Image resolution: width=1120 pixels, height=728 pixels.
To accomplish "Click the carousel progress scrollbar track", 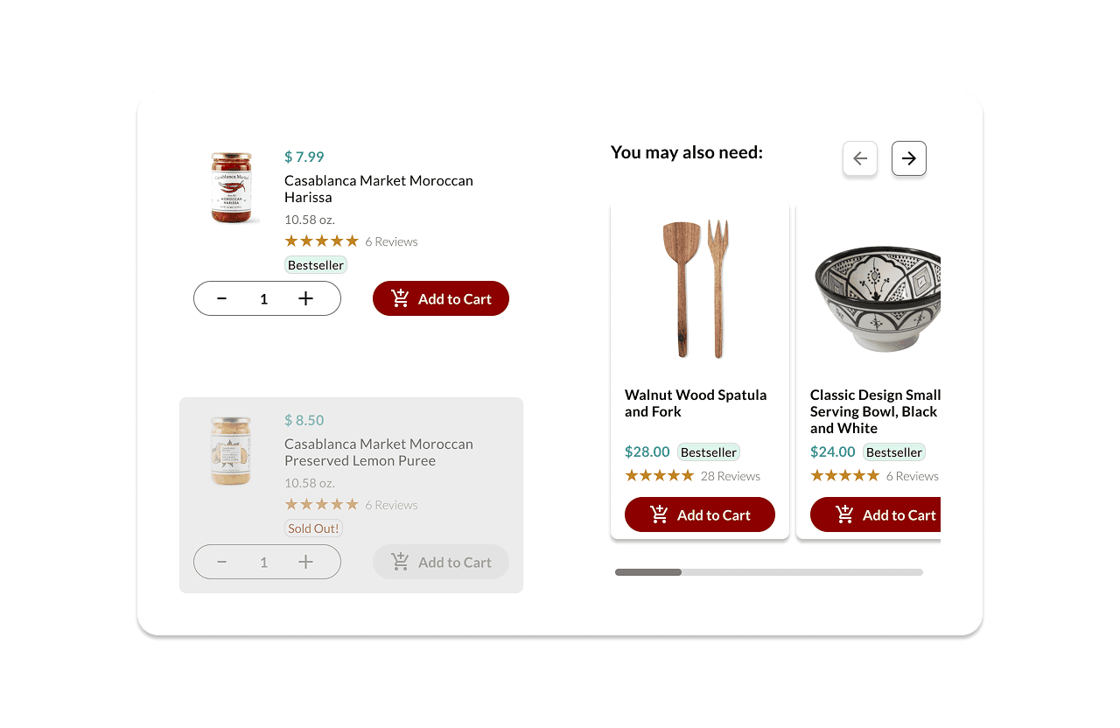I will pos(768,572).
